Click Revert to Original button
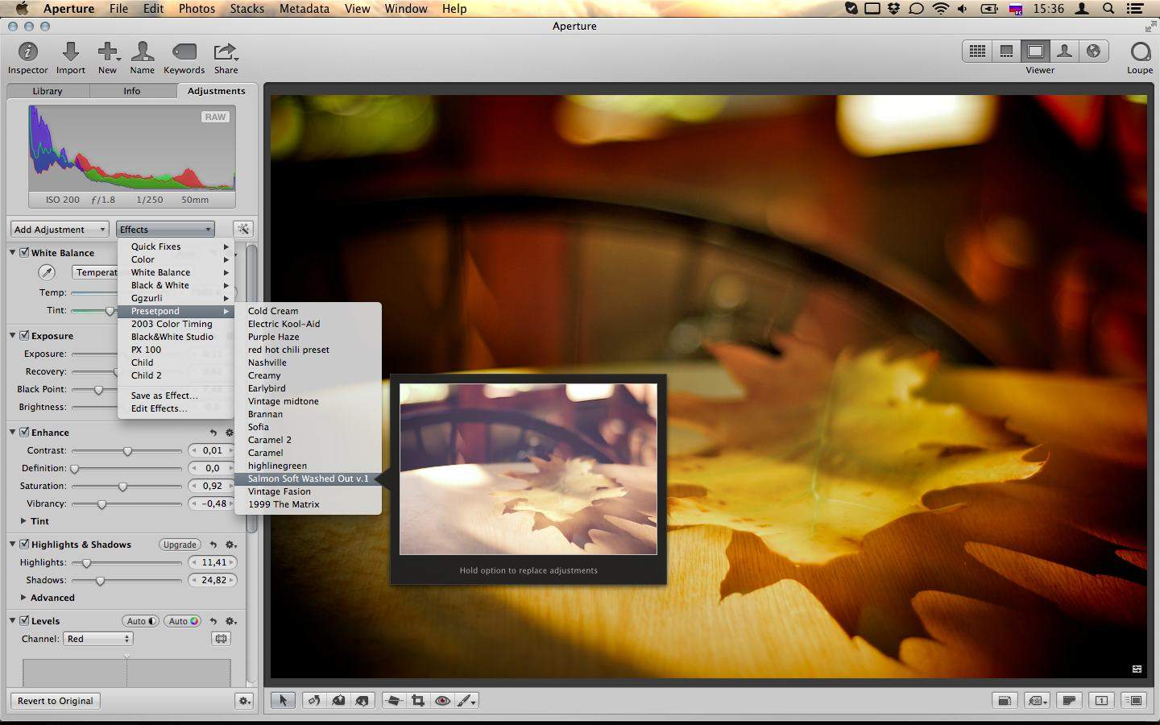Image resolution: width=1160 pixels, height=725 pixels. (x=56, y=701)
